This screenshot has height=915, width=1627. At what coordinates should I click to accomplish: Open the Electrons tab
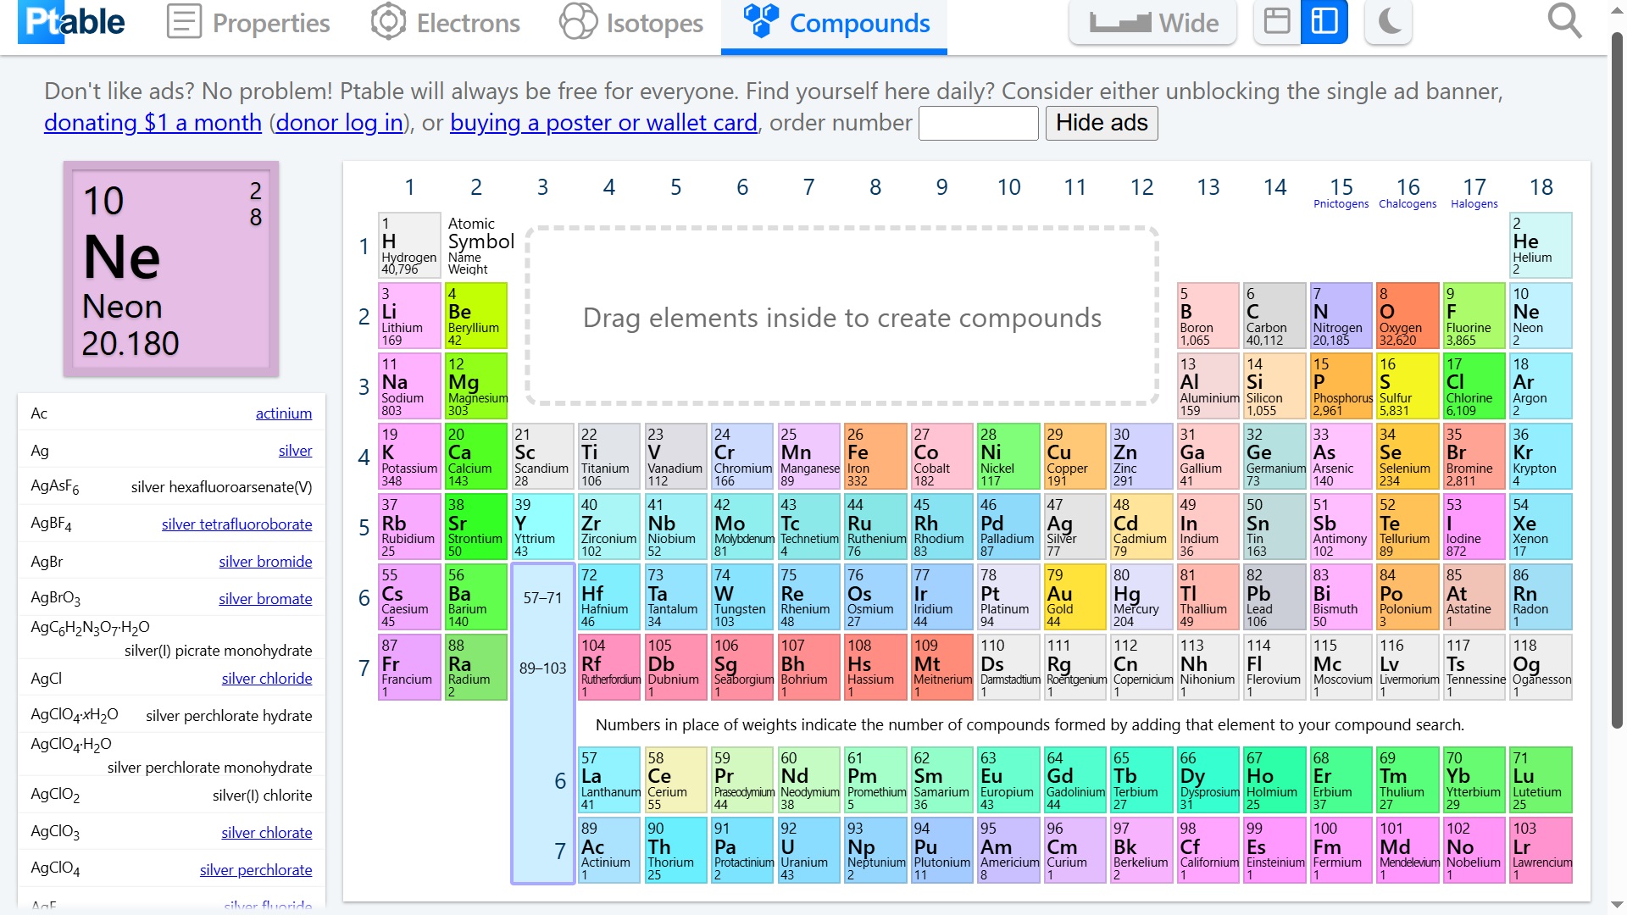(446, 23)
